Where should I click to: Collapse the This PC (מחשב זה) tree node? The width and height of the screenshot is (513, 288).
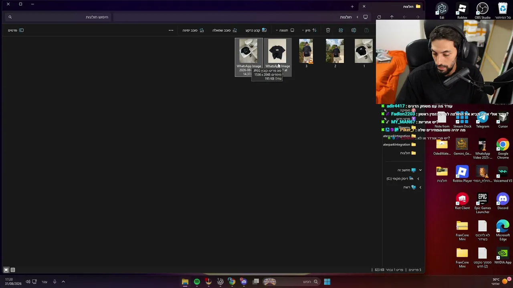point(420,170)
